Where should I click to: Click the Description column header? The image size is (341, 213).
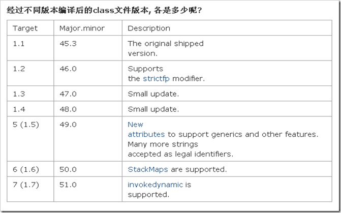tap(149, 28)
